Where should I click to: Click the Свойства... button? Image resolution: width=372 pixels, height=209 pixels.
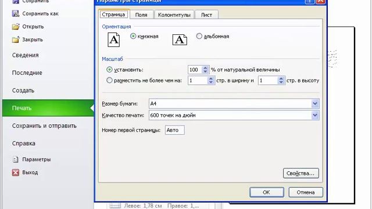pyautogui.click(x=301, y=173)
